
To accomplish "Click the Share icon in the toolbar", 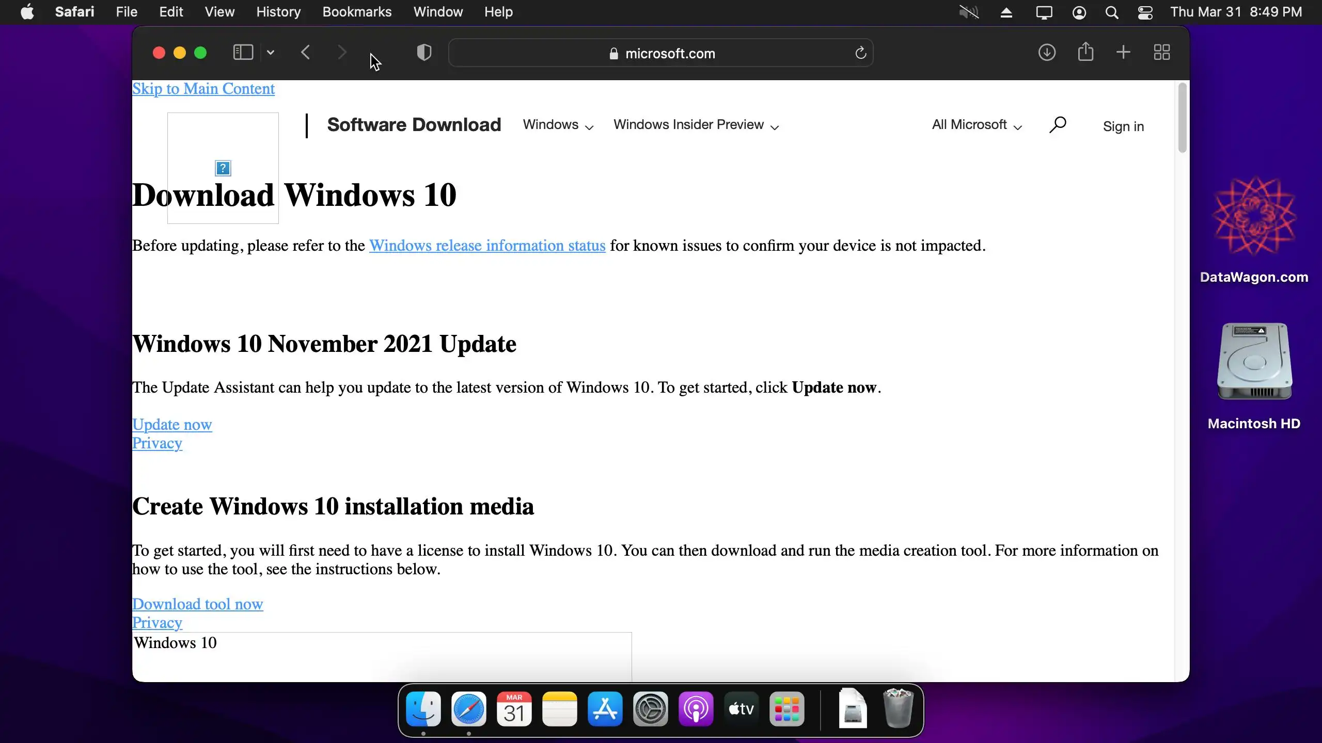I will (1085, 53).
